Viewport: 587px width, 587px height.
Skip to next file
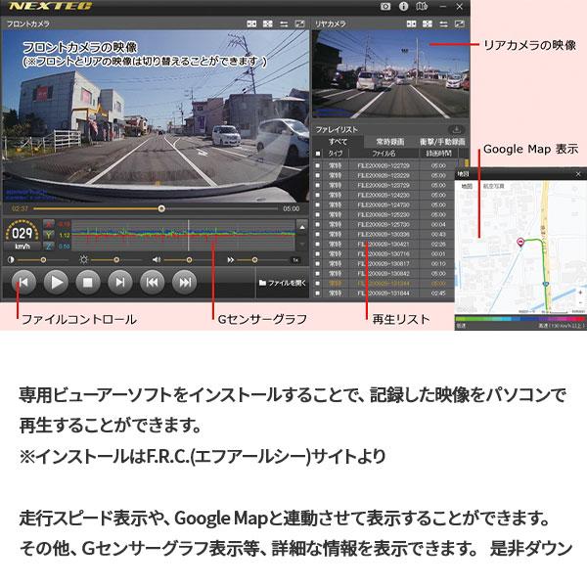(x=120, y=283)
